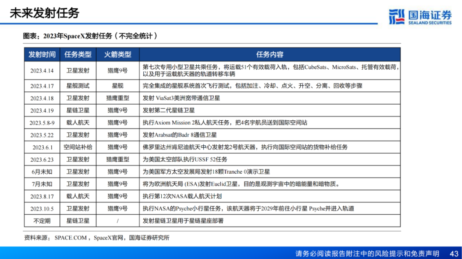
Task: Select the 火箭类型 column header
Action: click(x=118, y=54)
